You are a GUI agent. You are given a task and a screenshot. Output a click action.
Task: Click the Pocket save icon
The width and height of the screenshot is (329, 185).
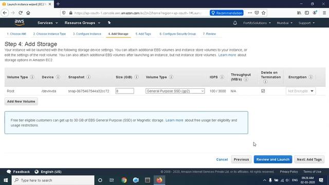pos(257,13)
